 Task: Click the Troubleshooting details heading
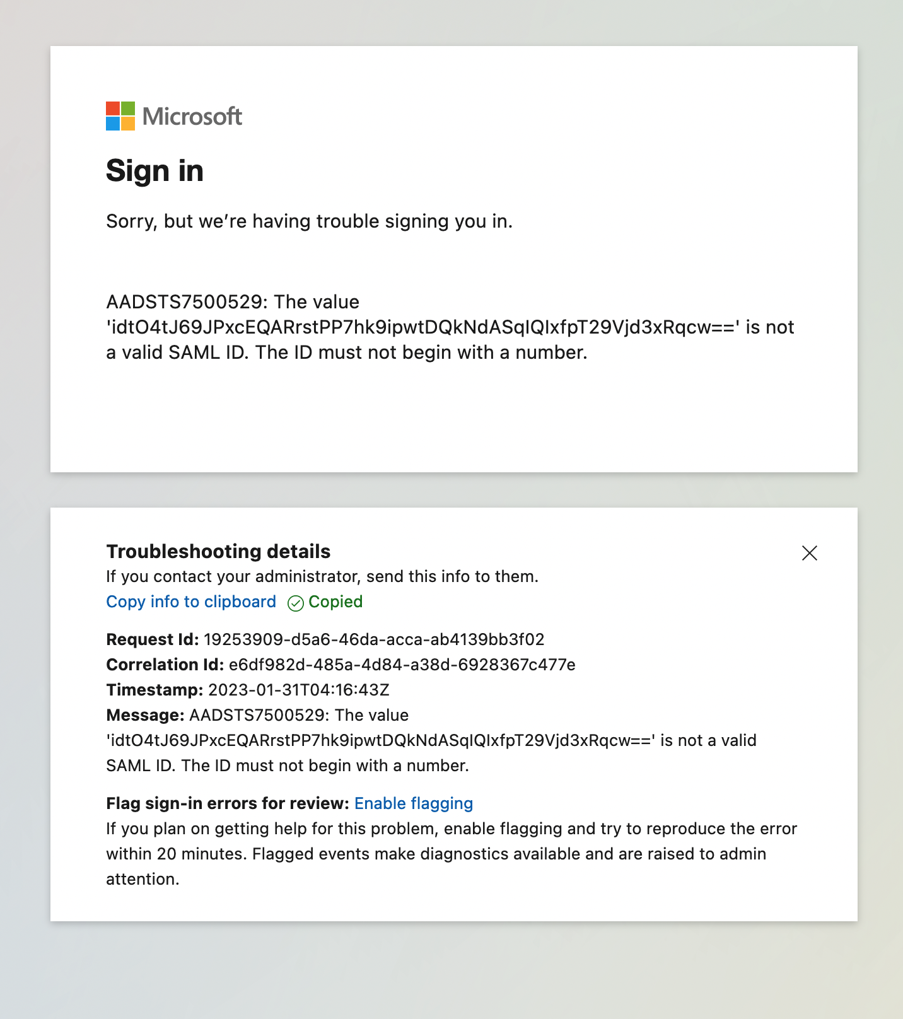(218, 551)
